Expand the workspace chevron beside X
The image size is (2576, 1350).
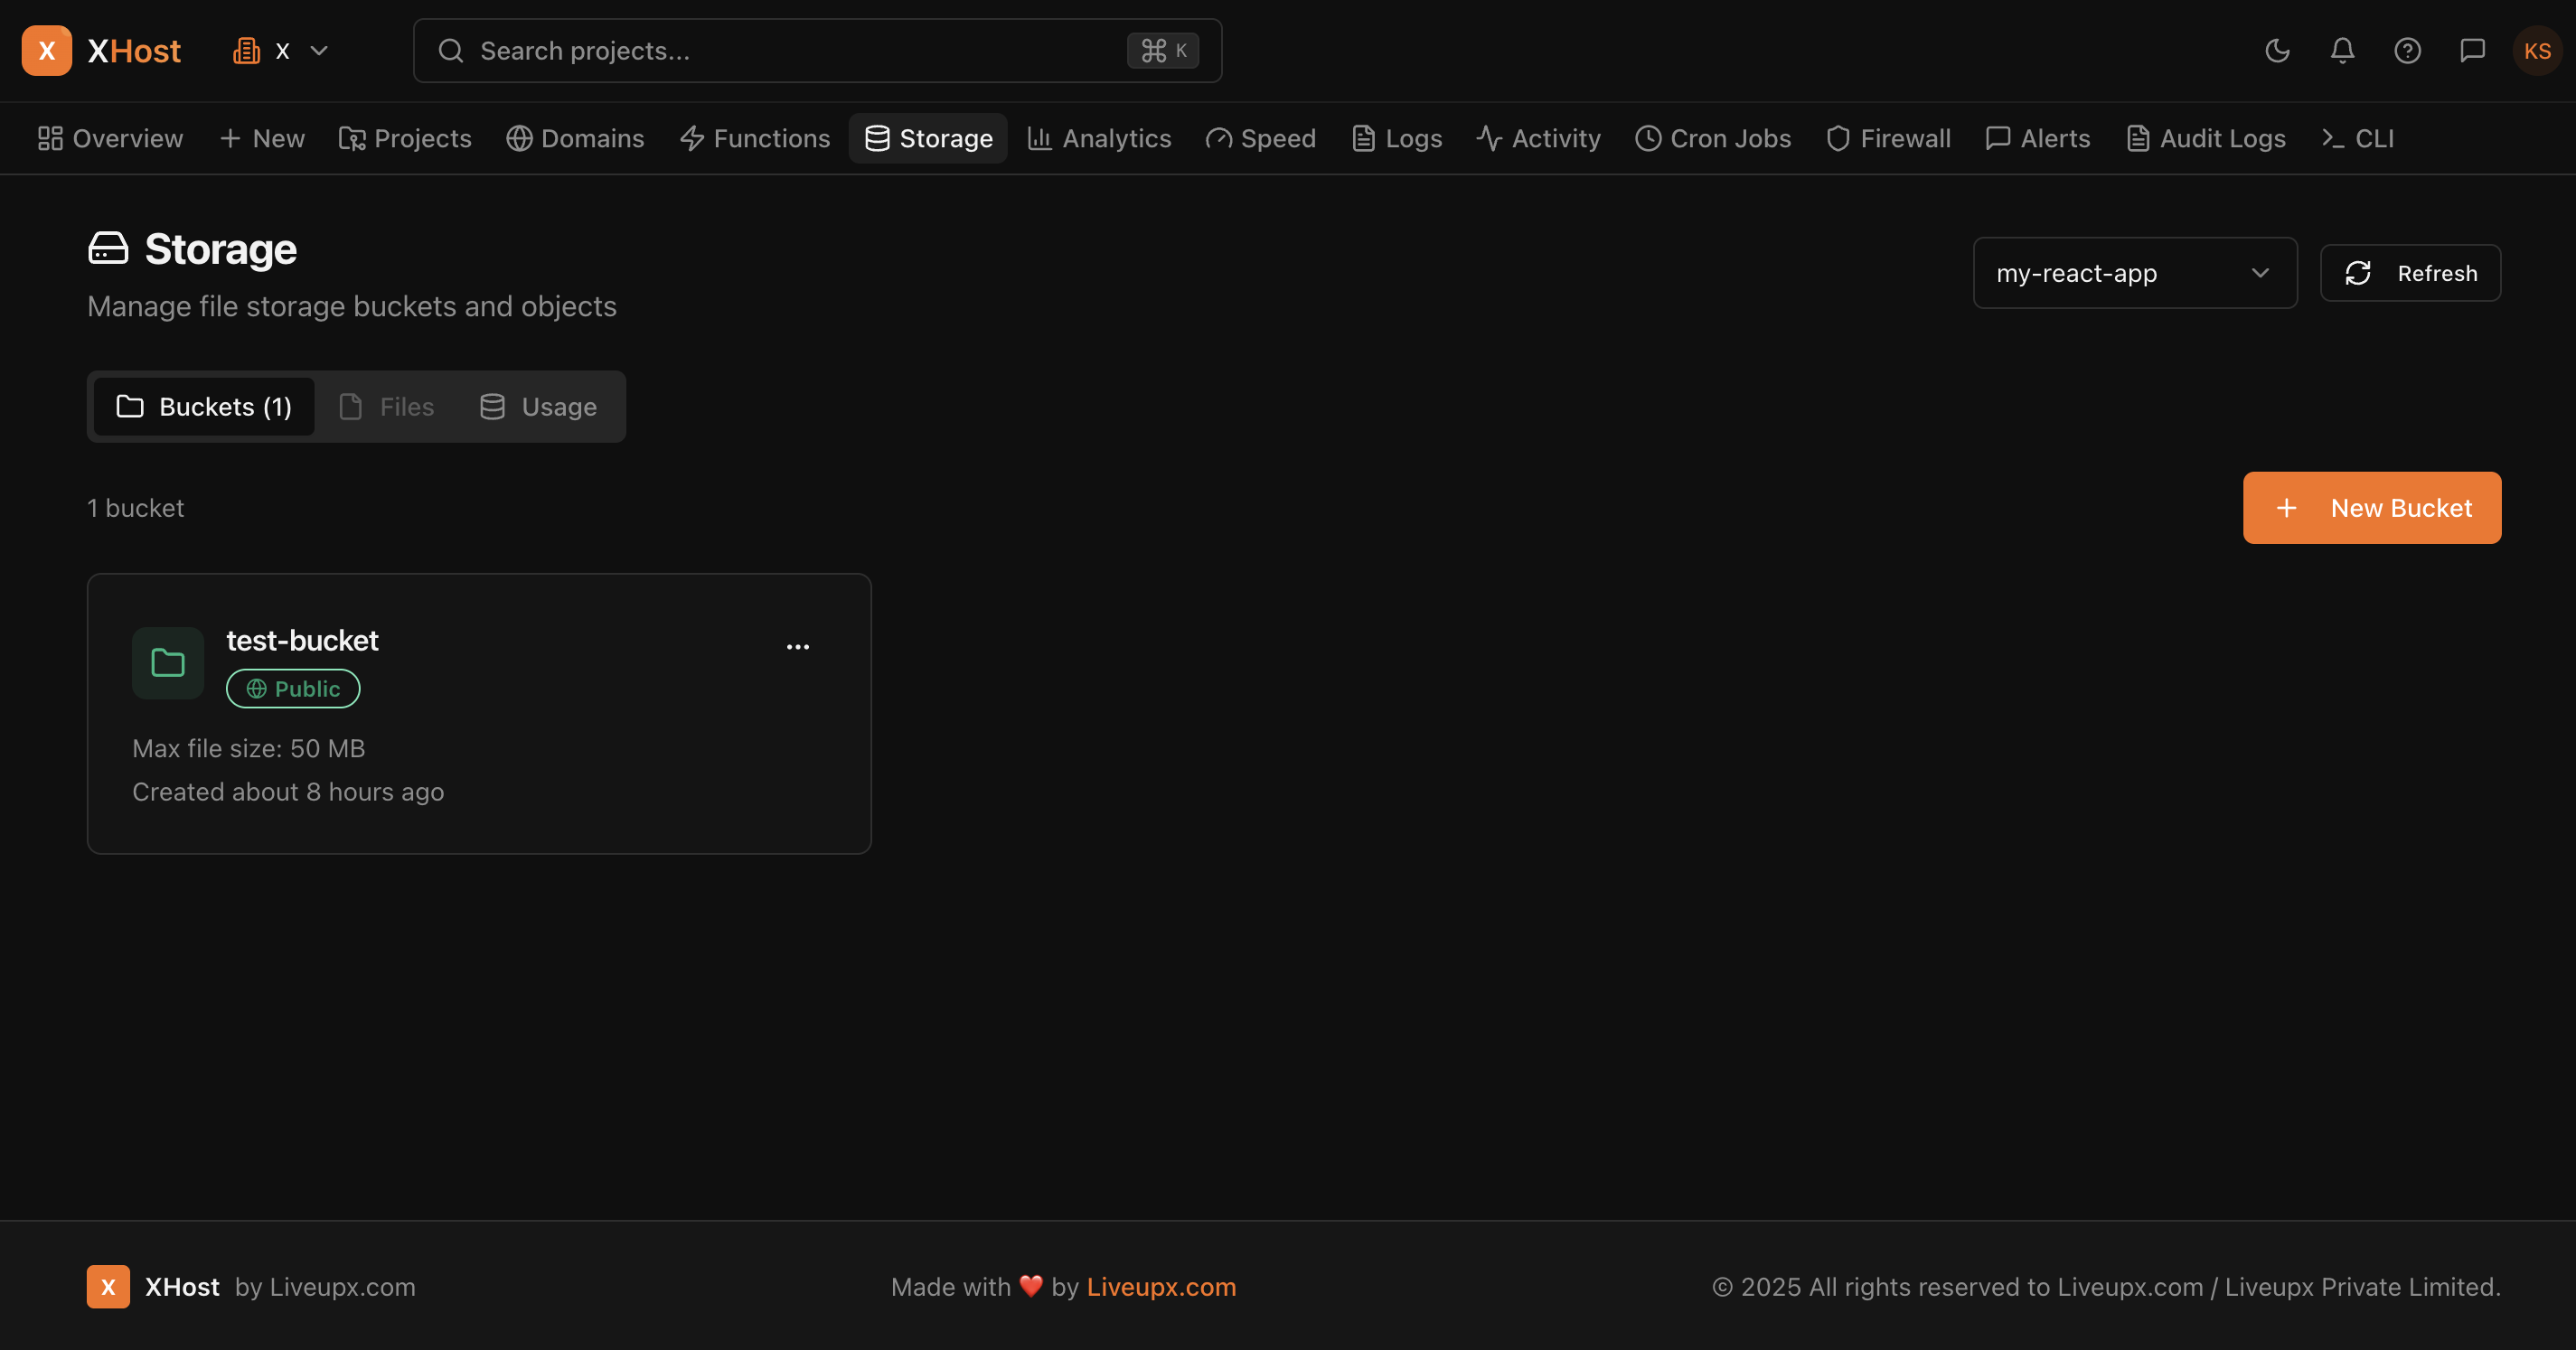pos(318,50)
